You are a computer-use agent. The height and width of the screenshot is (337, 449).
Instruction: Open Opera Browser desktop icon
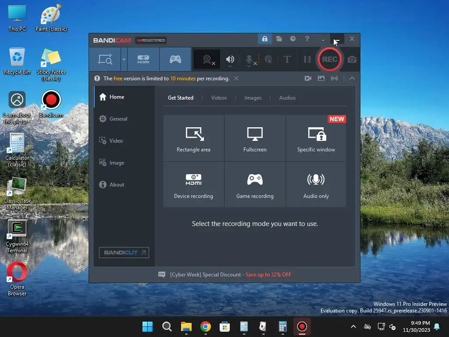(17, 279)
